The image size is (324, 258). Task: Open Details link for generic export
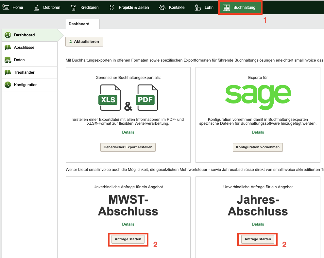128,132
